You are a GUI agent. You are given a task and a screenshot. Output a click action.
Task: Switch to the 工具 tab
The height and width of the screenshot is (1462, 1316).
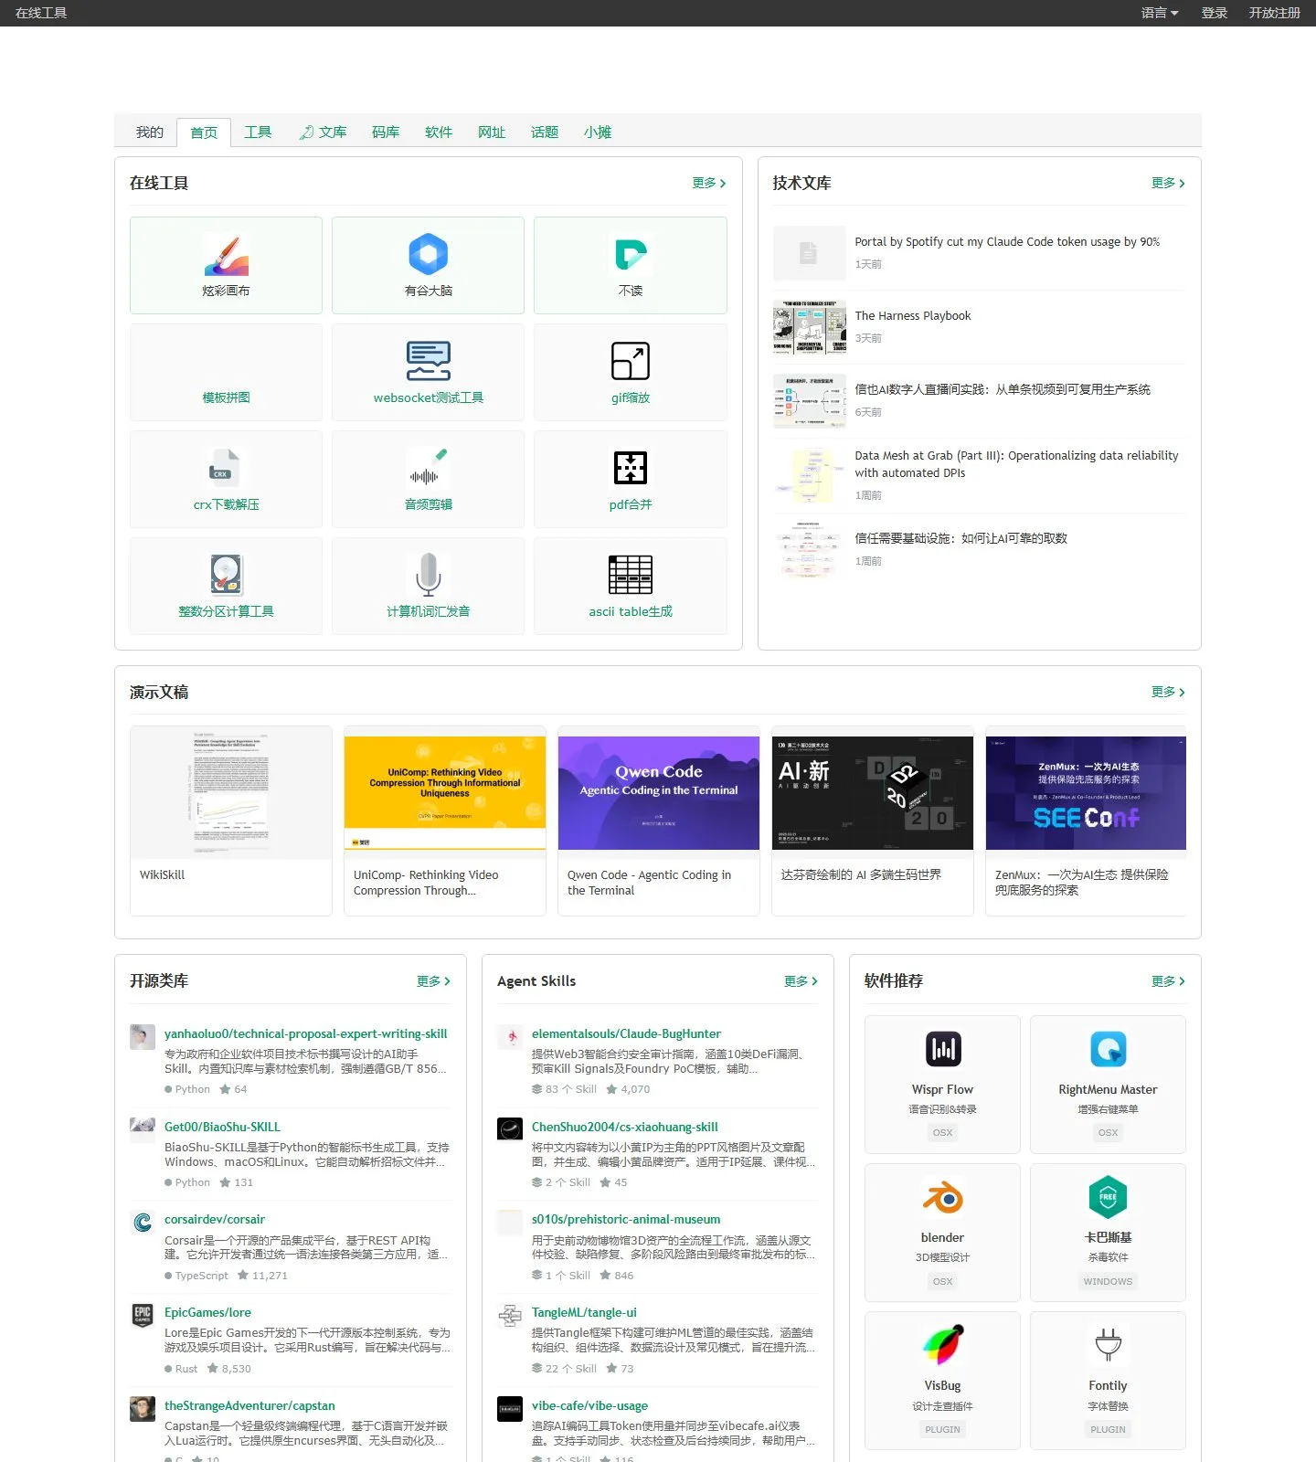(x=258, y=132)
